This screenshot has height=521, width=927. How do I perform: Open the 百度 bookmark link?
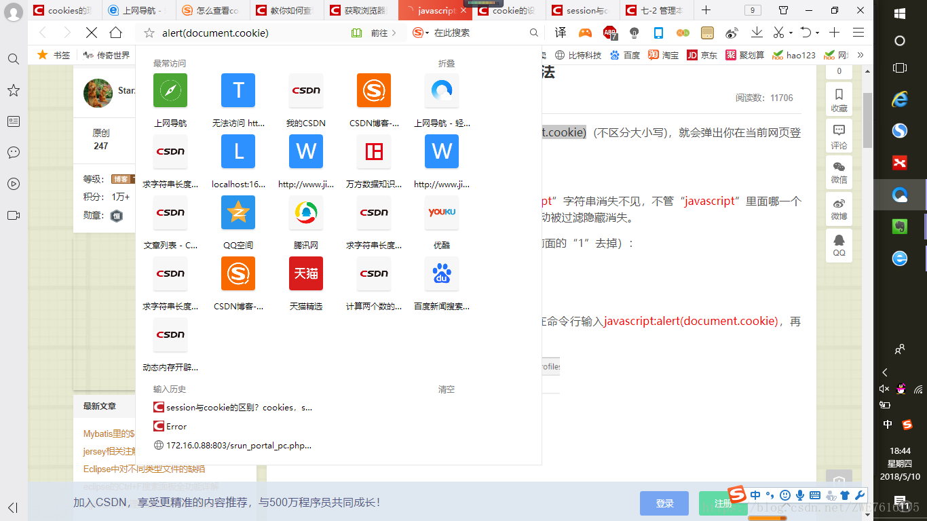(x=625, y=55)
